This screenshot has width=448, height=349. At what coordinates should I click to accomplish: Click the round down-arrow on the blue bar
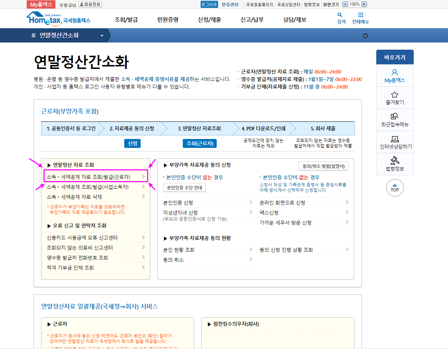pos(365,36)
